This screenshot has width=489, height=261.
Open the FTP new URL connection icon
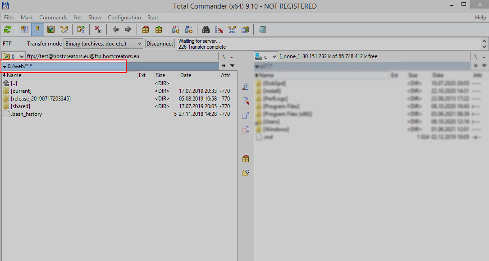pyautogui.click(x=189, y=30)
